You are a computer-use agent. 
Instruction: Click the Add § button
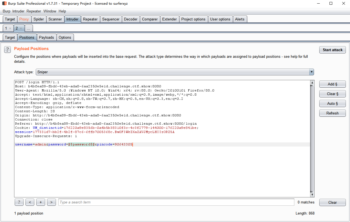333,84
